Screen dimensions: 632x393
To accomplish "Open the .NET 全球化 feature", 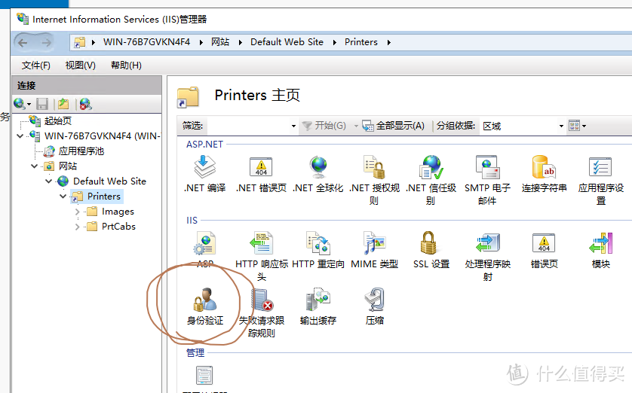I will (318, 174).
